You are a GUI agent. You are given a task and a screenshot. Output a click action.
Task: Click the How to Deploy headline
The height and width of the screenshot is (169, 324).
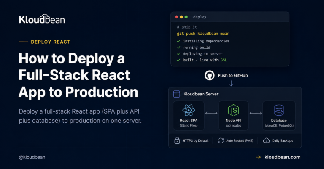[x=78, y=75]
